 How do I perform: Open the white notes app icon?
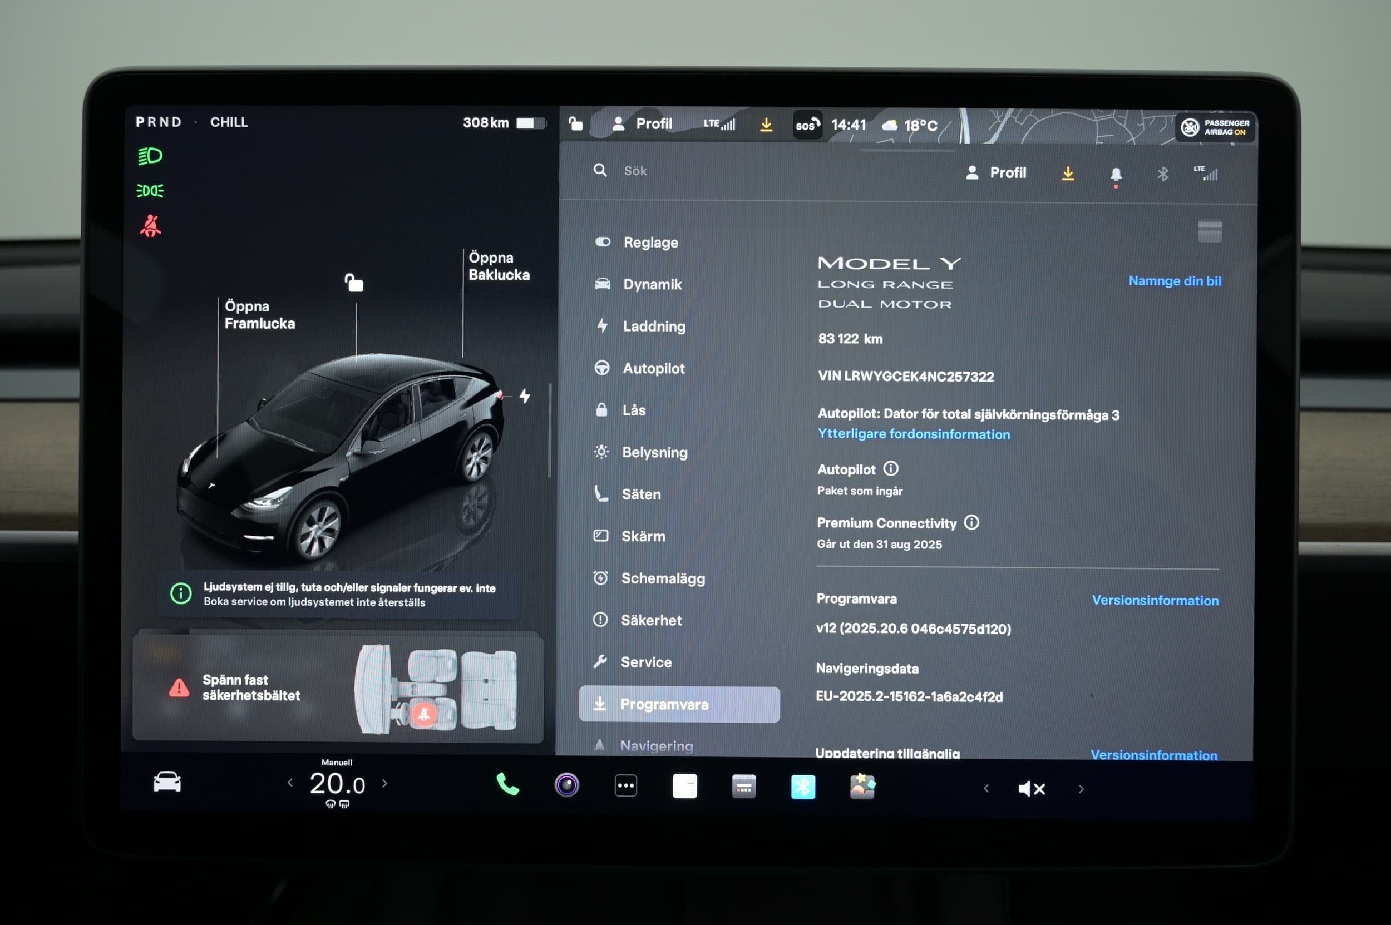(684, 786)
